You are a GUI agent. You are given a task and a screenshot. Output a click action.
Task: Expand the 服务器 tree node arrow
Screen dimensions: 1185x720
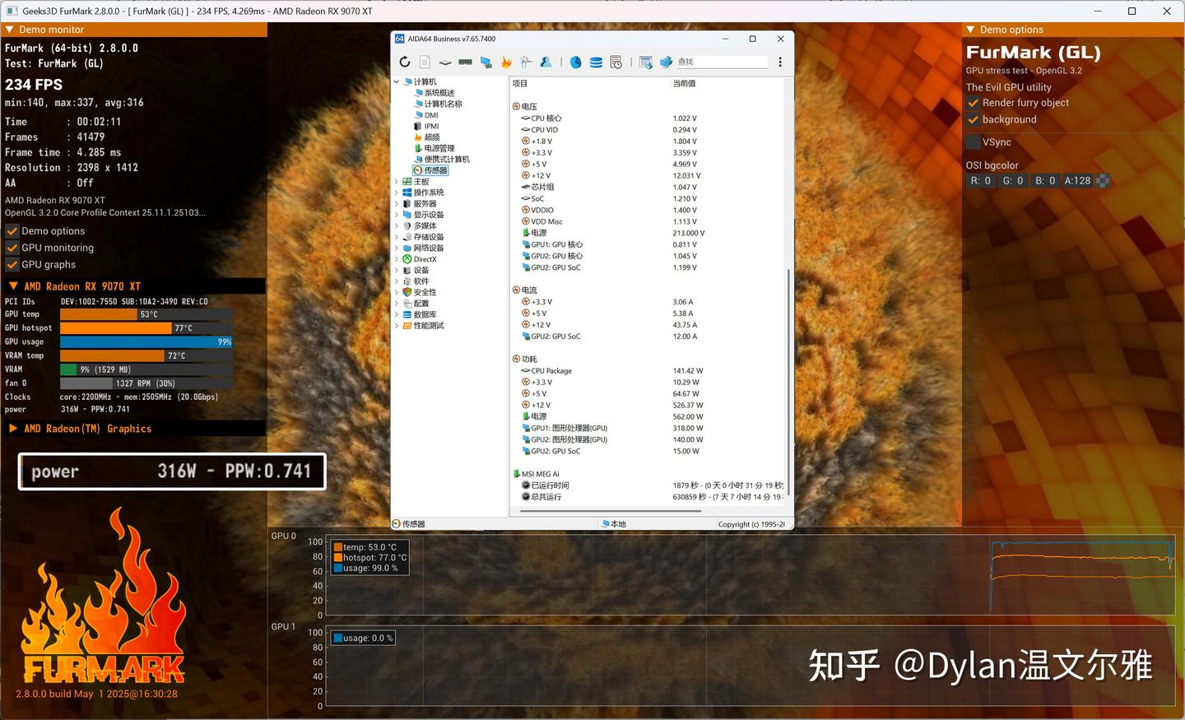397,204
